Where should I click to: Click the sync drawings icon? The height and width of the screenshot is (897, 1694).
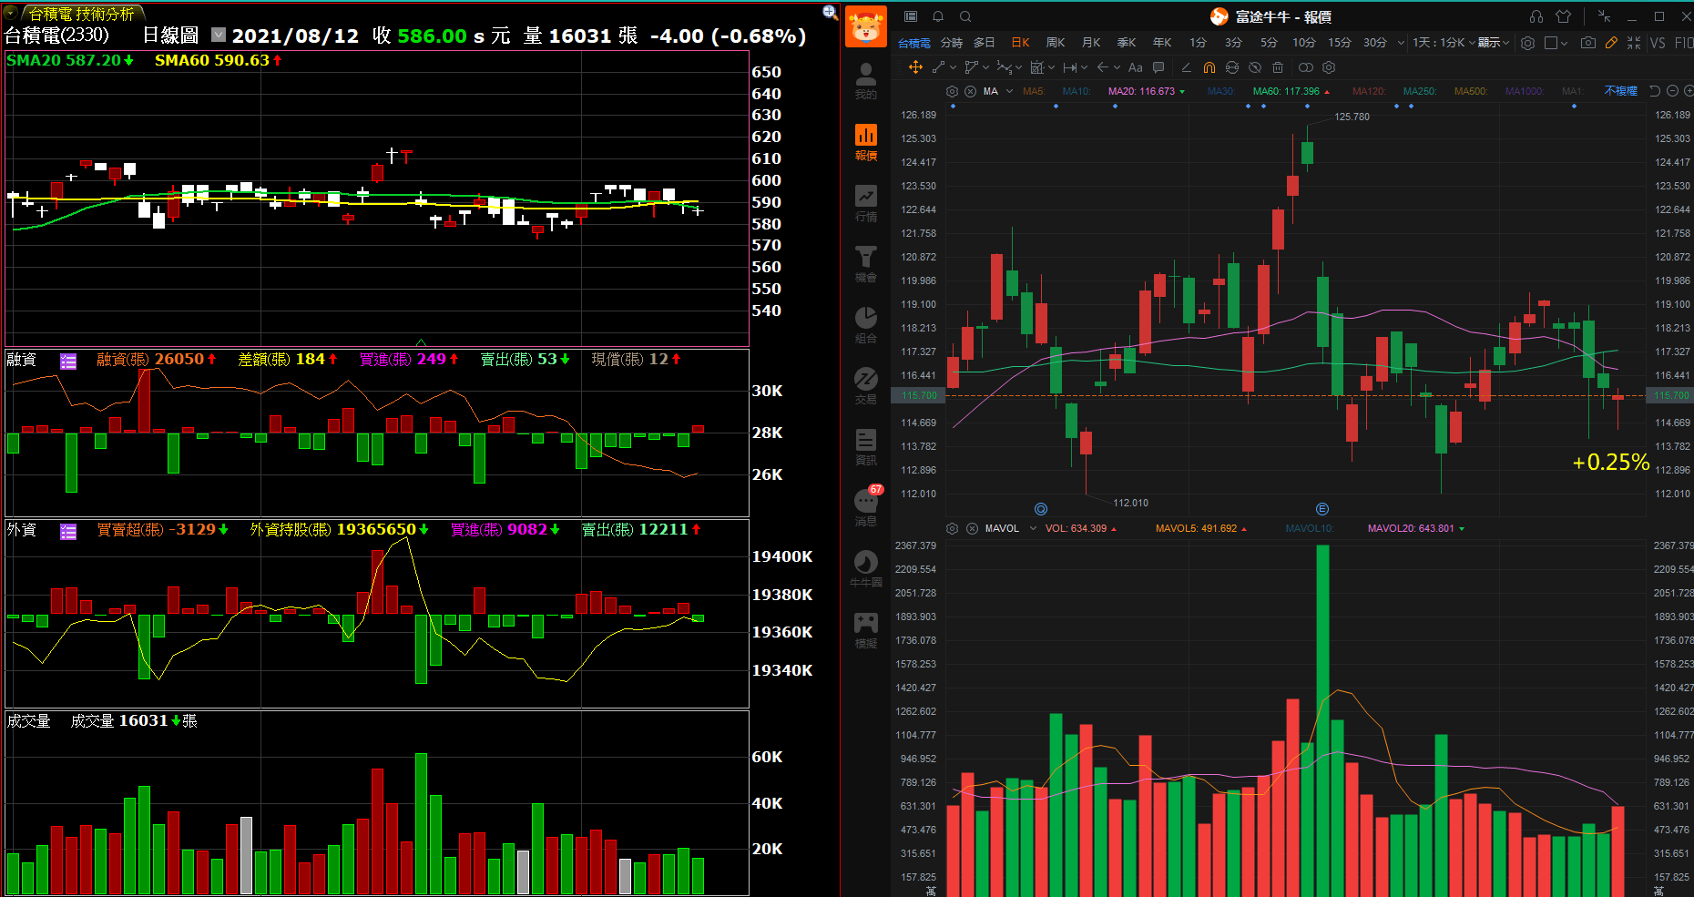[1232, 67]
